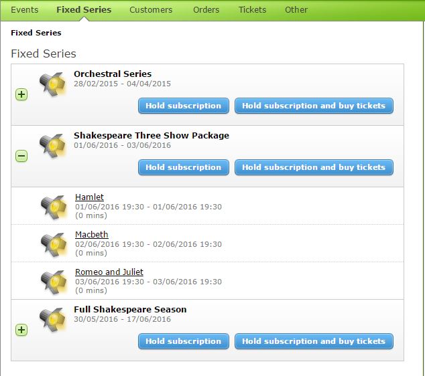The width and height of the screenshot is (425, 376).
Task: Click the Orchestral Series title
Action: 113,74
